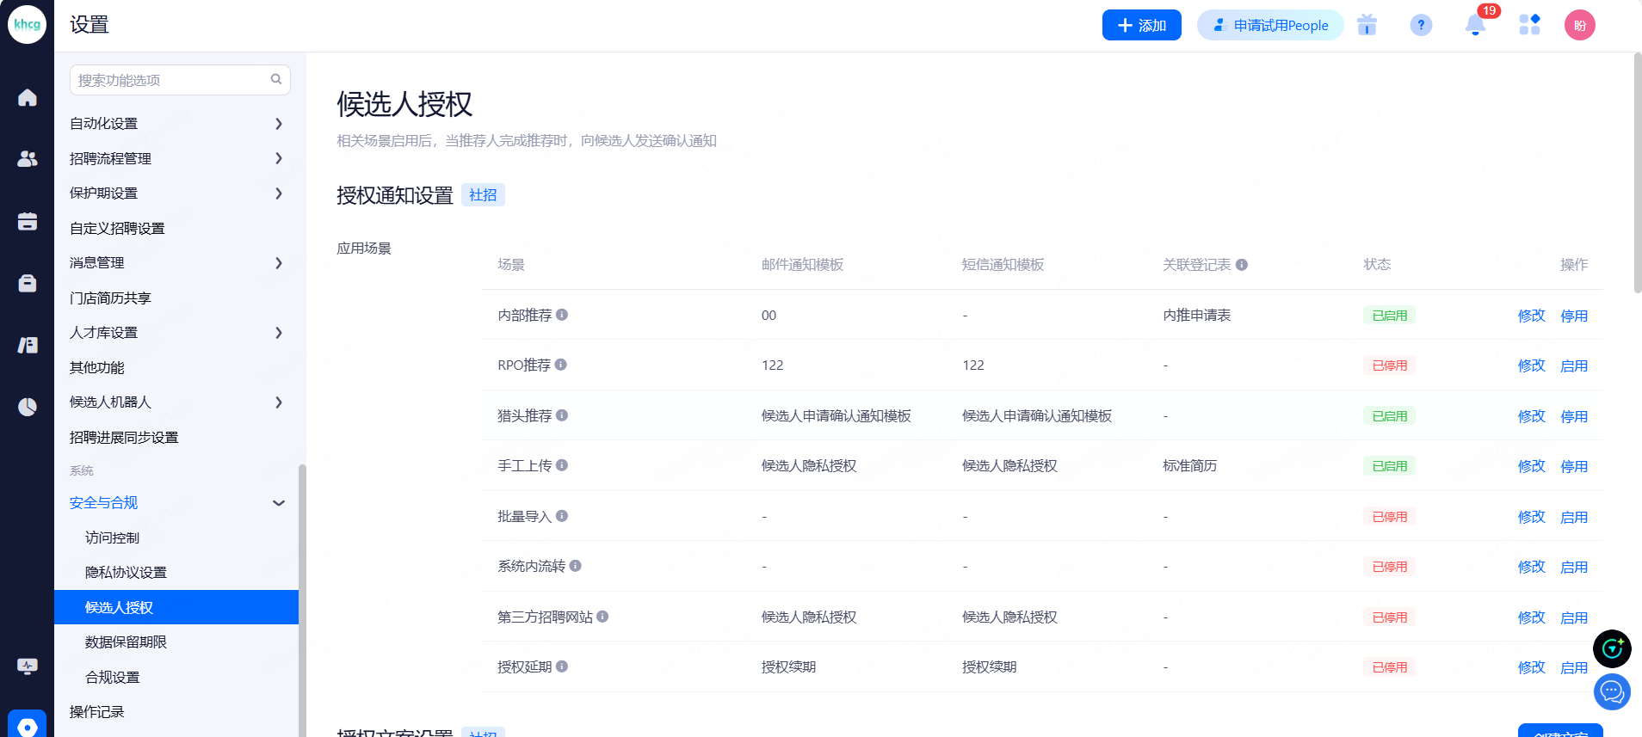Disable the 内部推荐 scenario with 停用
The width and height of the screenshot is (1642, 737).
click(1573, 316)
